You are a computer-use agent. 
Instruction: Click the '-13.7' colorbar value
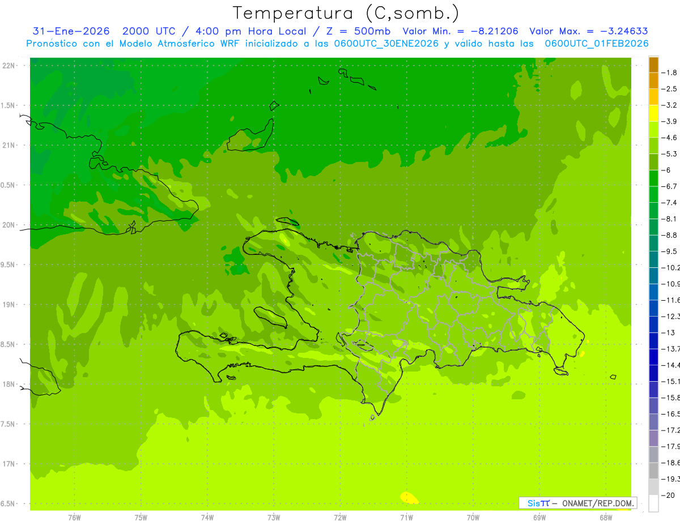point(670,348)
